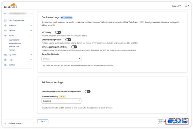Open Settings via the gear icon
The image size is (193, 129).
pos(5,65)
